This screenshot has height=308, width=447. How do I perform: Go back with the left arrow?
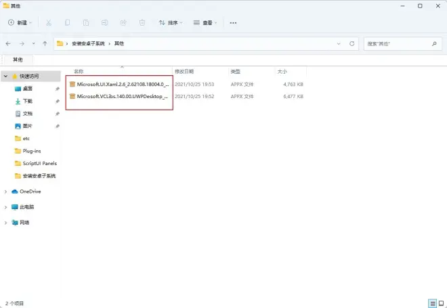[x=8, y=43]
